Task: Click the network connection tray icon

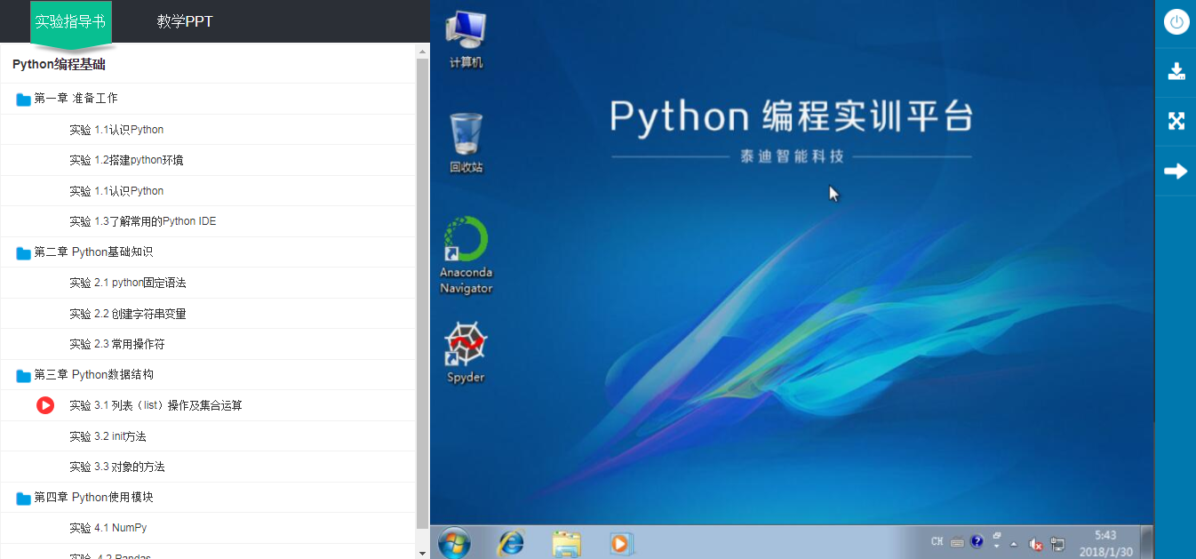Action: (1057, 543)
